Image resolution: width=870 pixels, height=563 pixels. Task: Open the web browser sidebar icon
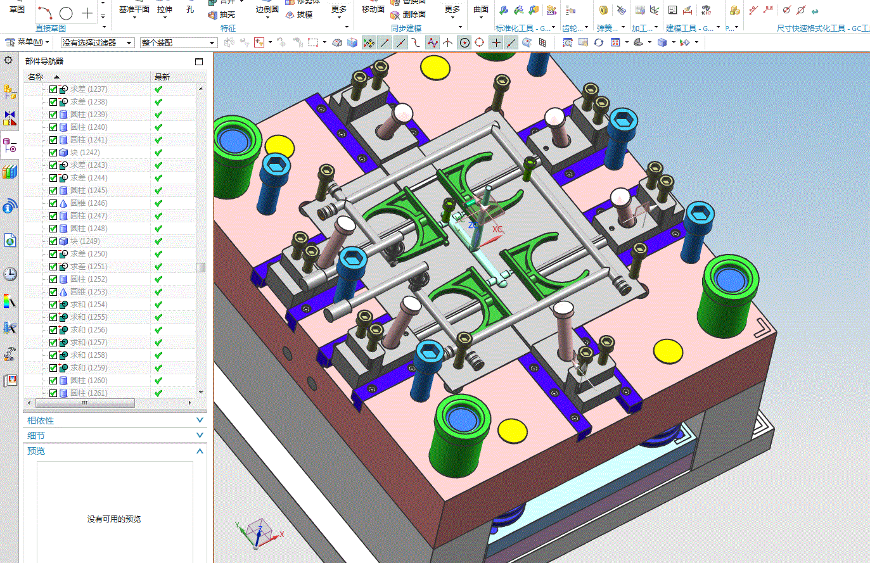10,241
